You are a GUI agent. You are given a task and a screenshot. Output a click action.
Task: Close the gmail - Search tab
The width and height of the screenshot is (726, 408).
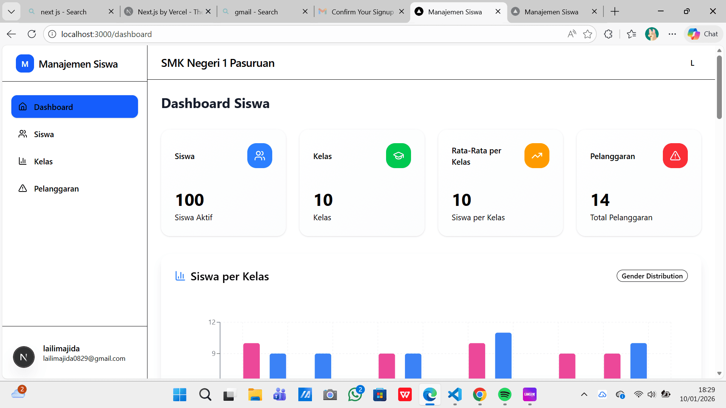pyautogui.click(x=305, y=12)
